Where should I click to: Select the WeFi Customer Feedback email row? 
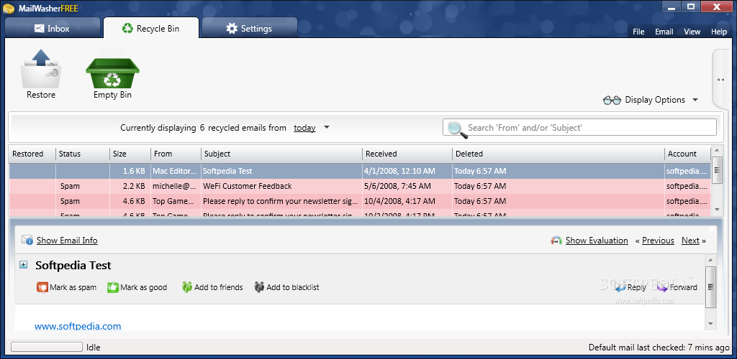[360, 186]
